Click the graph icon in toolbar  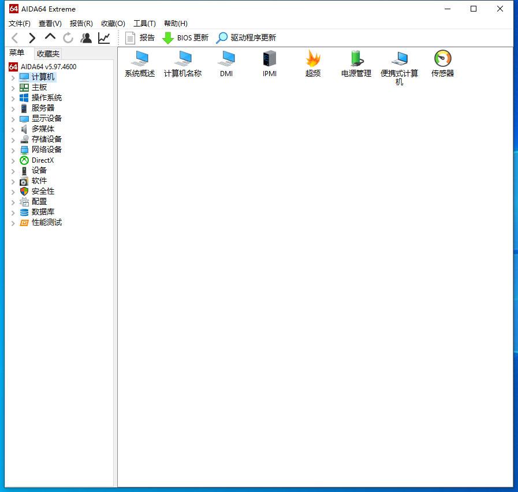pyautogui.click(x=104, y=38)
